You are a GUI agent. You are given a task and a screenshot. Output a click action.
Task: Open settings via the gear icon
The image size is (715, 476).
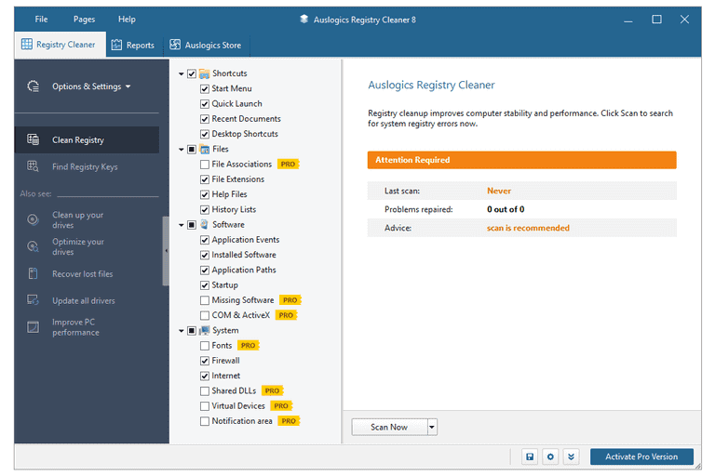550,456
